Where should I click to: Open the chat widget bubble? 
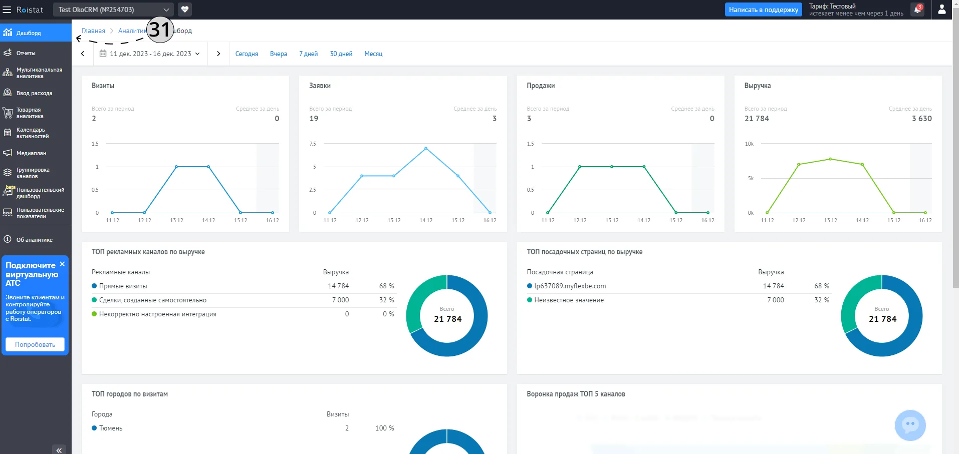click(x=910, y=425)
